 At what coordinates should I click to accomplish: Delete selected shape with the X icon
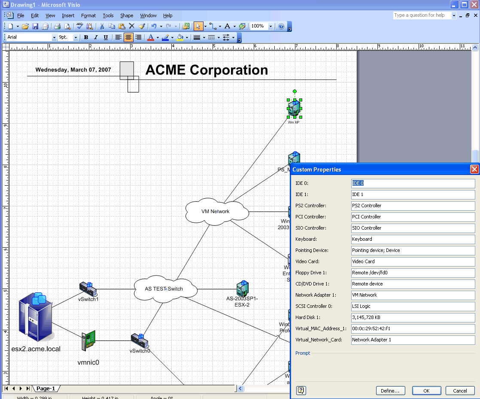pos(132,26)
